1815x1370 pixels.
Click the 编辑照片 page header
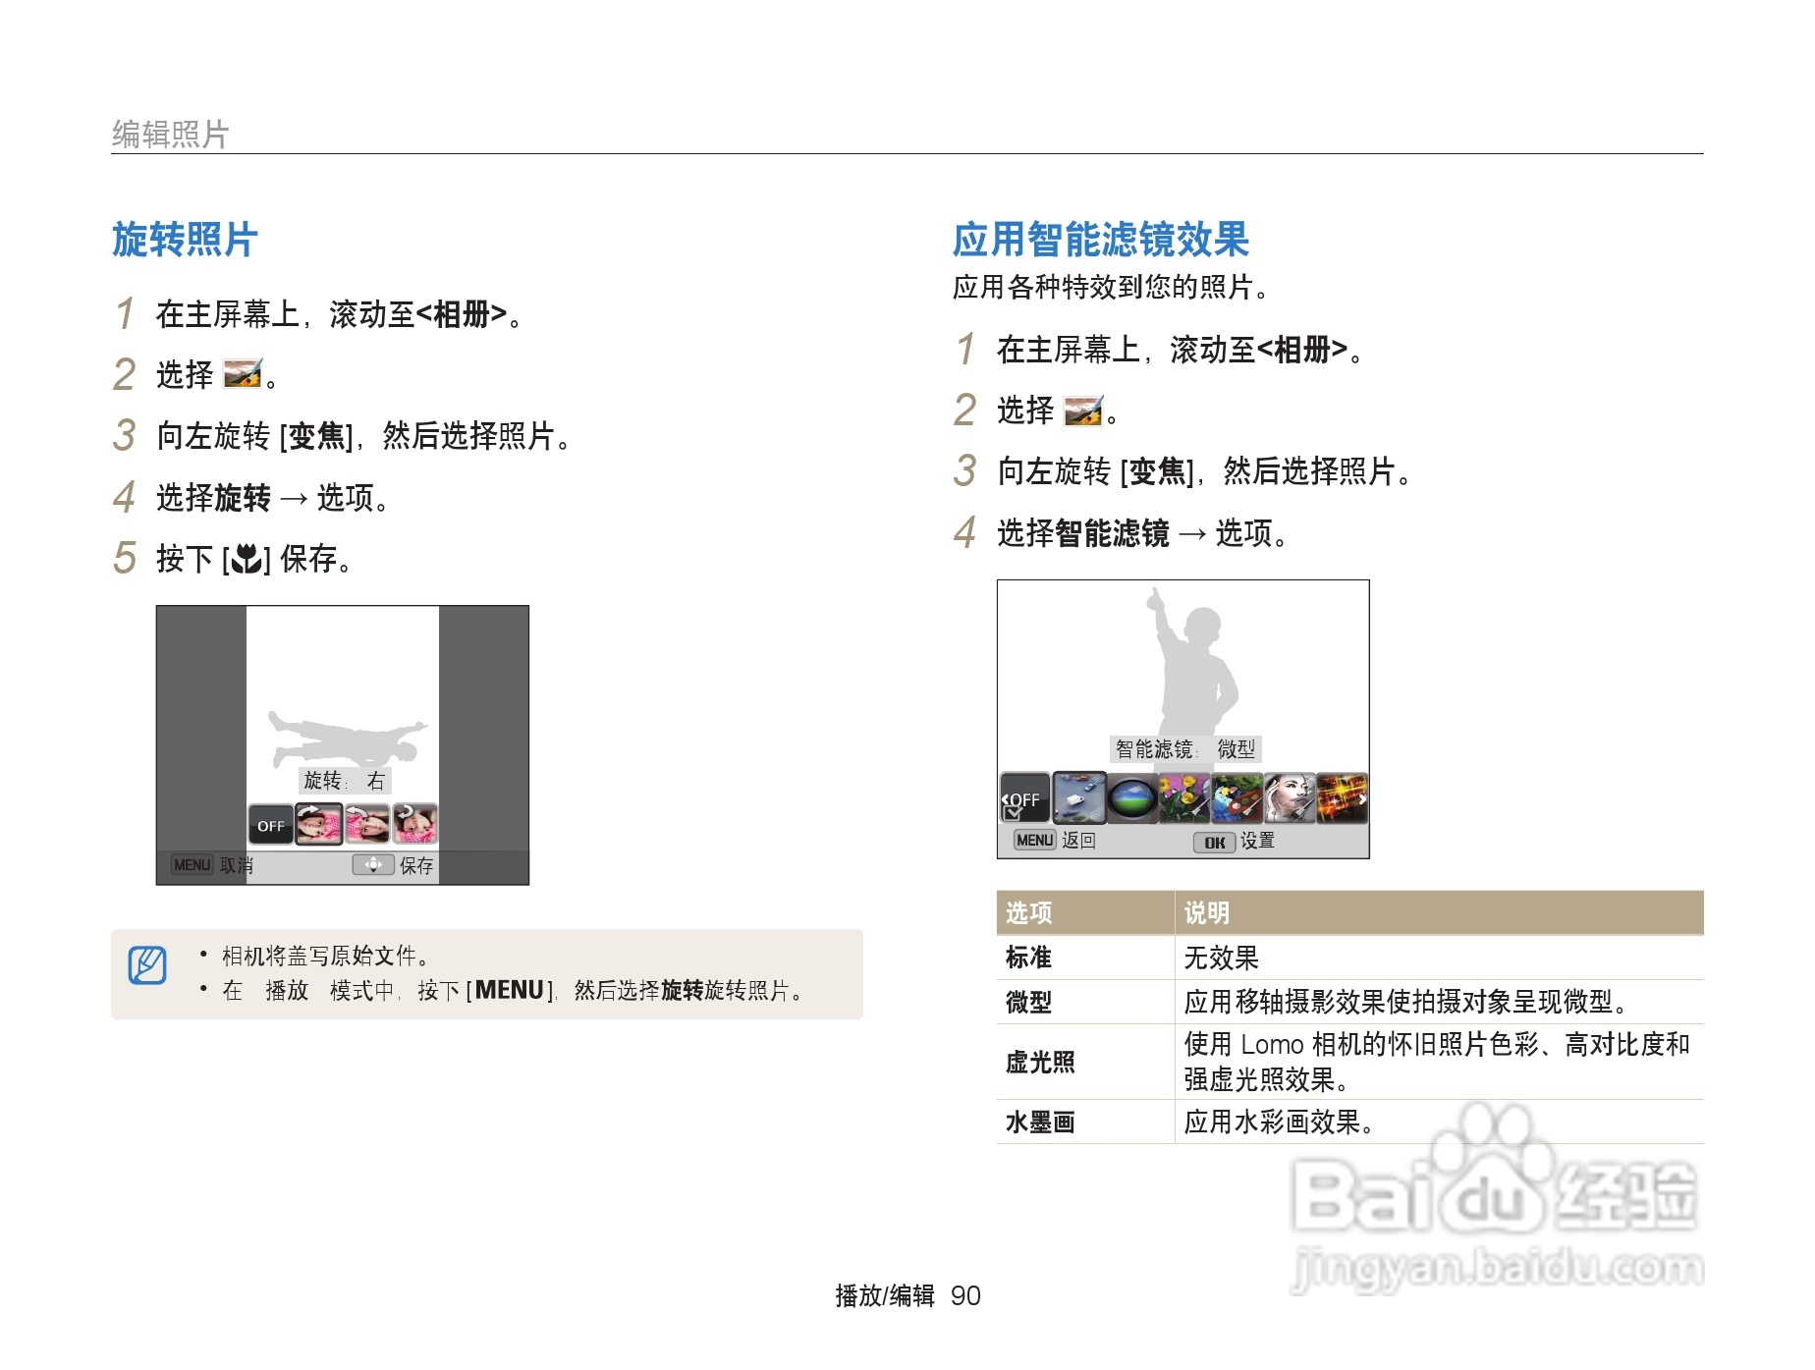tap(170, 135)
